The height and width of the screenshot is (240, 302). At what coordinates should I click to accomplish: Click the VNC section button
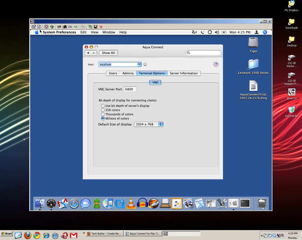[155, 82]
